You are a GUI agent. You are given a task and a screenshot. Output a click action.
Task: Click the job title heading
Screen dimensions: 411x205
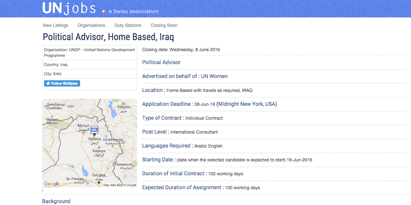pos(108,37)
